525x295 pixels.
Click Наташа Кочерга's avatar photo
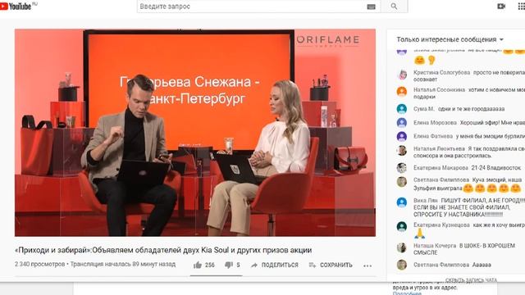point(401,247)
